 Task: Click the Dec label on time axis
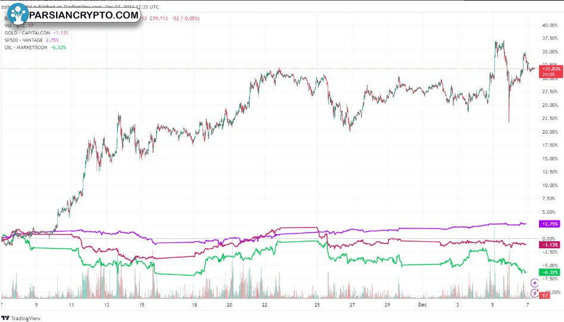(422, 305)
